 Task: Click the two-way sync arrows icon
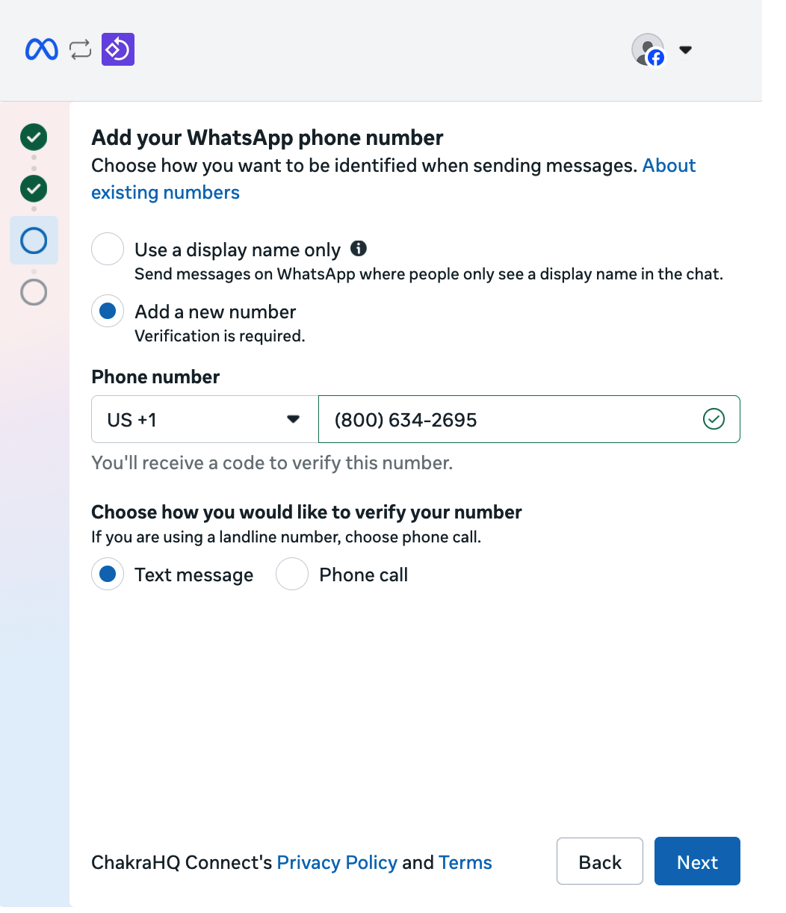pyautogui.click(x=80, y=50)
